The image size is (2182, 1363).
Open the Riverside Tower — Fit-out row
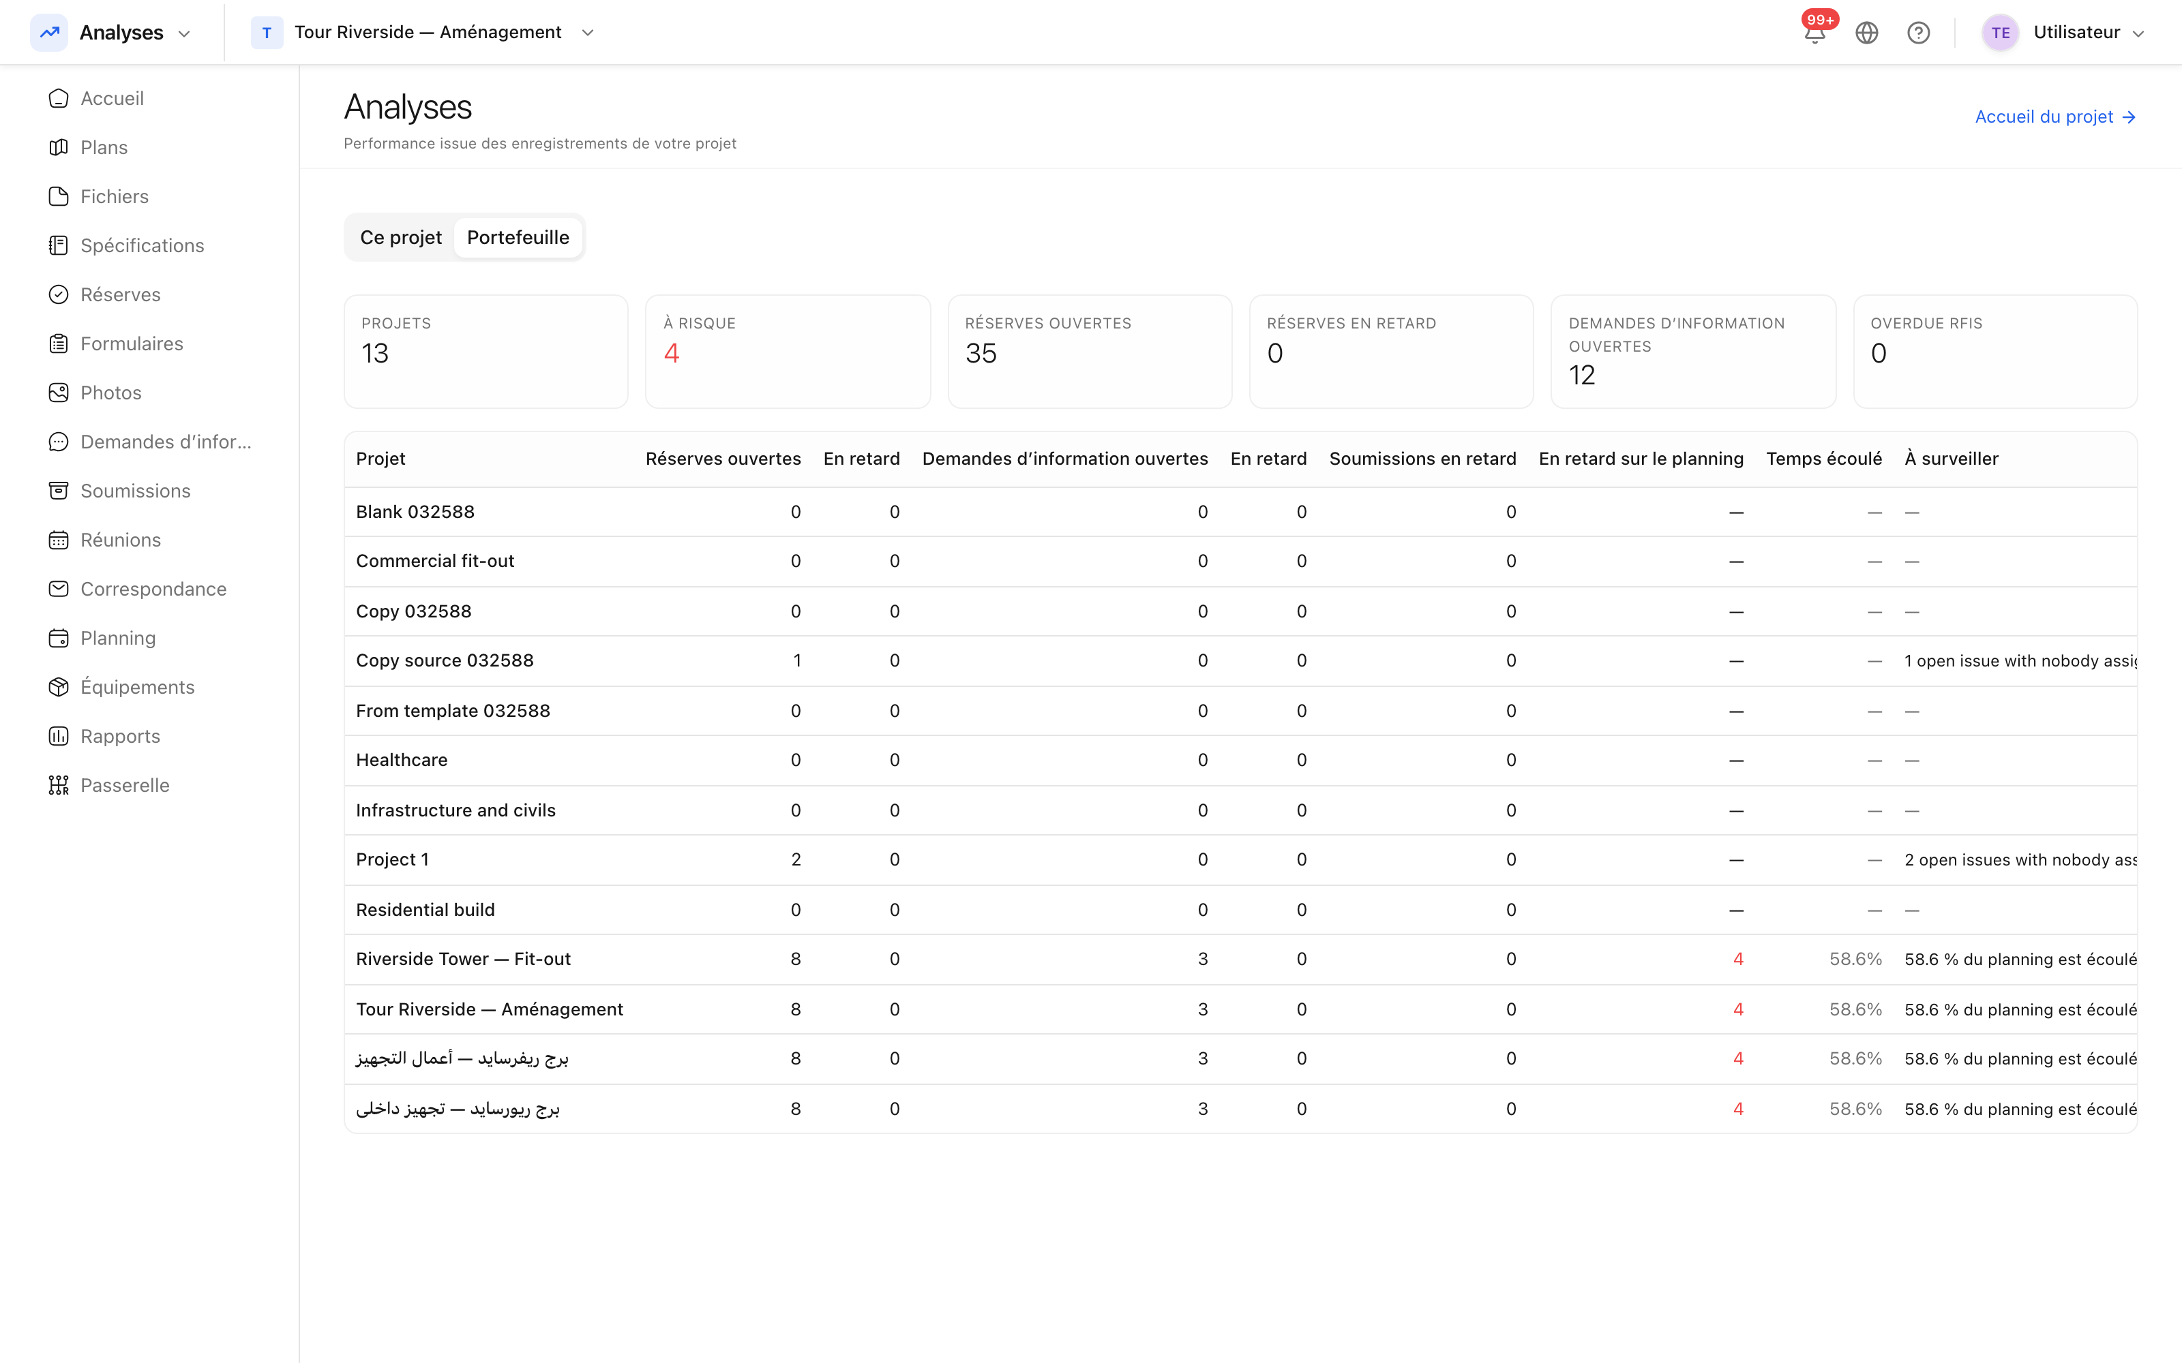point(1241,959)
